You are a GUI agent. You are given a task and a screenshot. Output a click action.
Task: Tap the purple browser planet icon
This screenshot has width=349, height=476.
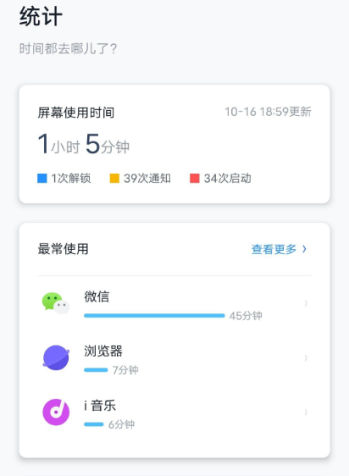[x=56, y=357]
